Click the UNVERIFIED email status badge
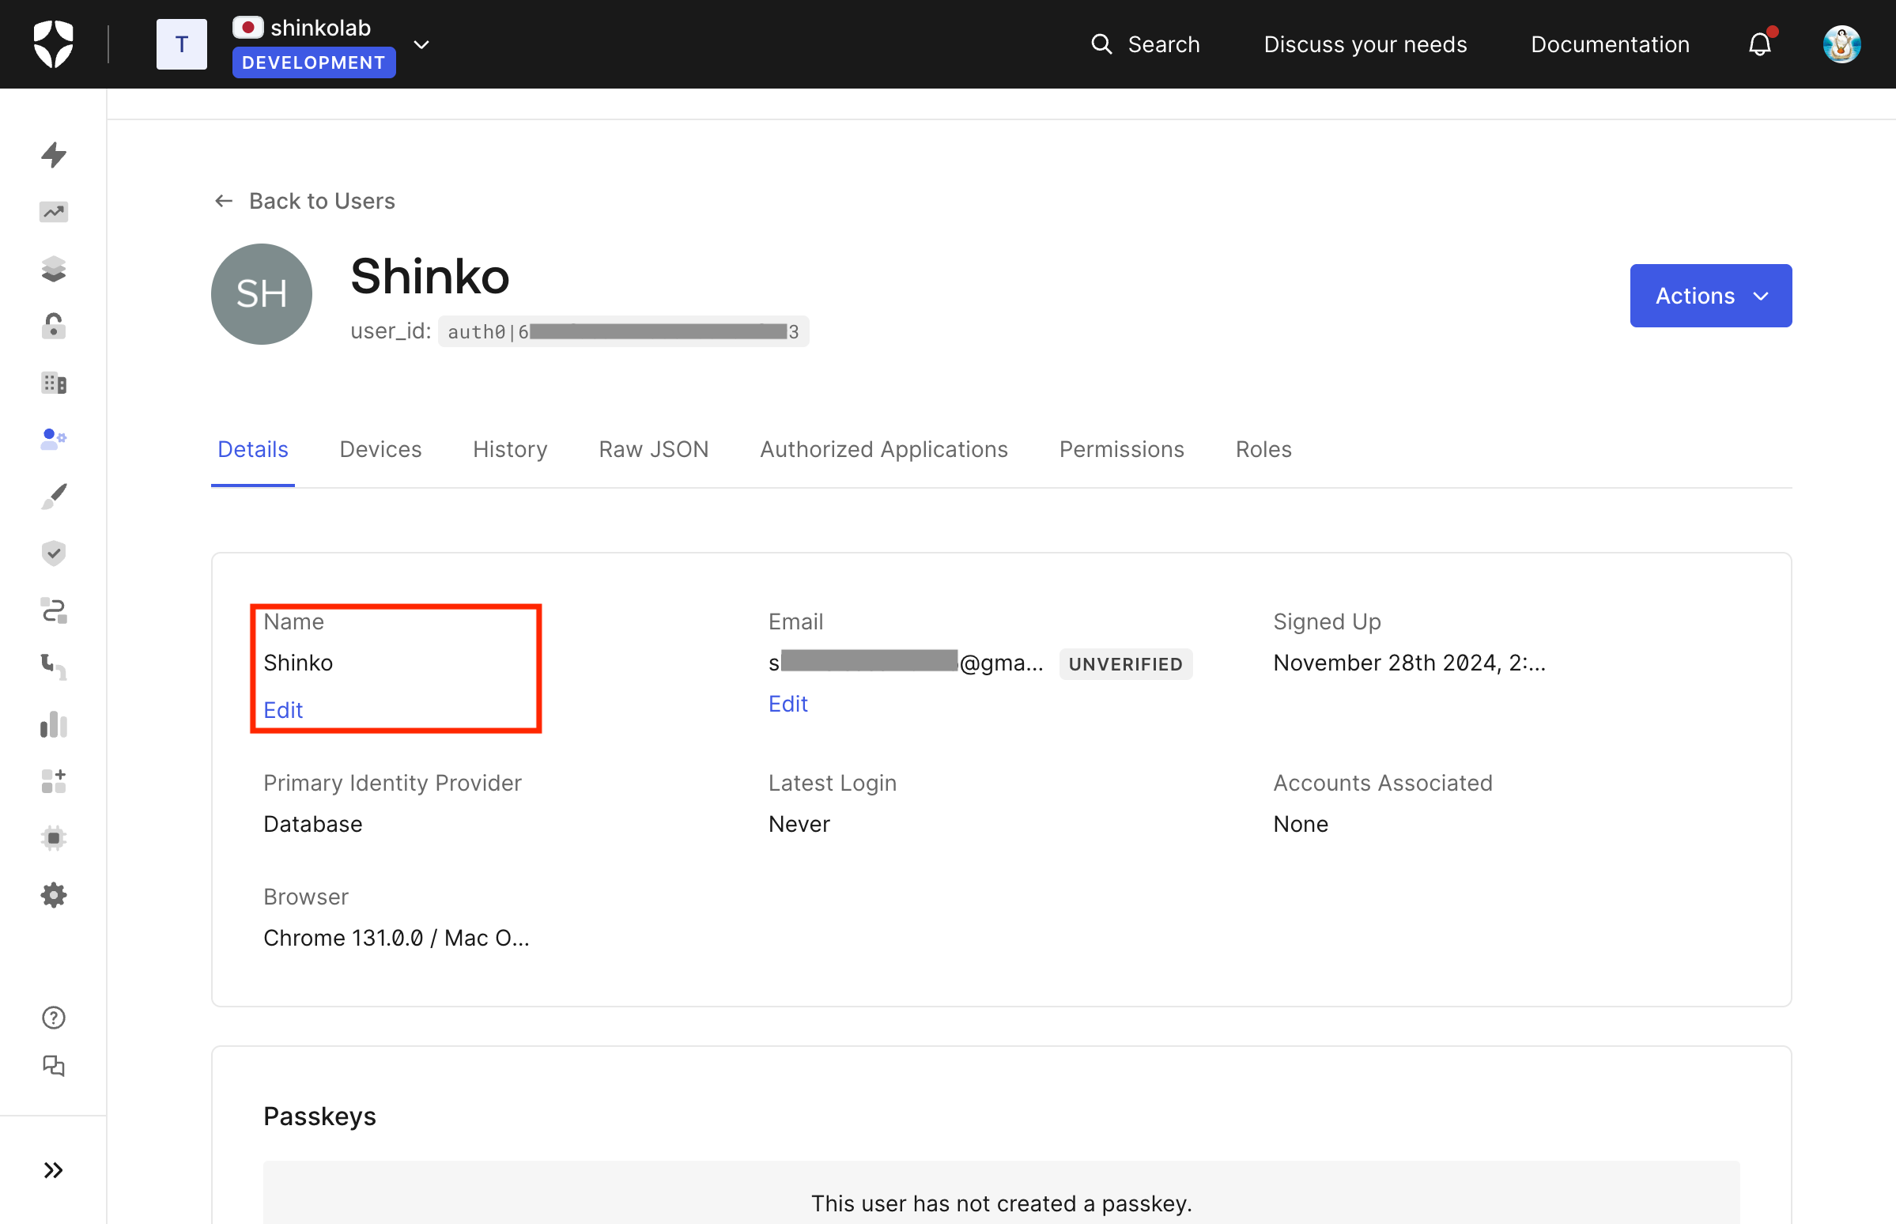Viewport: 1896px width, 1224px height. click(x=1125, y=663)
